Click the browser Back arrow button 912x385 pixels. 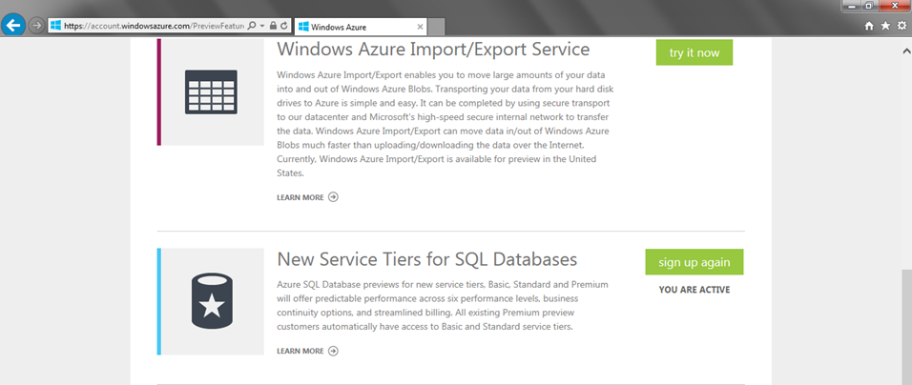(12, 26)
